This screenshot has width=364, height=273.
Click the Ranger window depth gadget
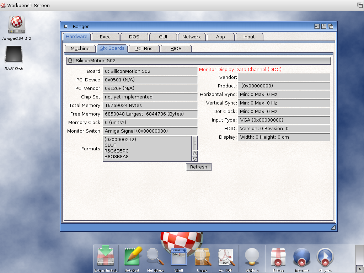pyautogui.click(x=331, y=26)
